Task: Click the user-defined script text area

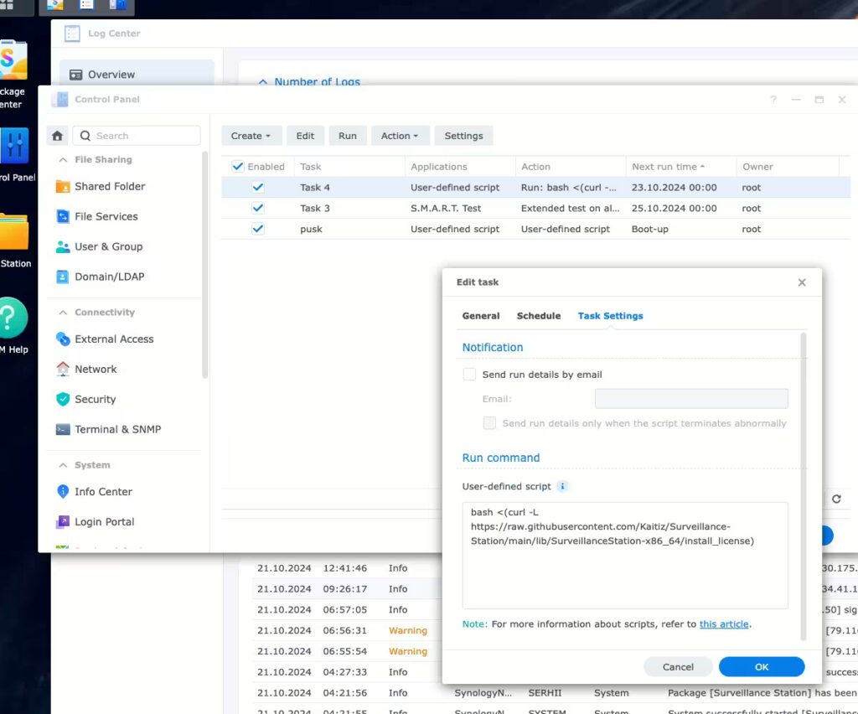Action: point(625,556)
